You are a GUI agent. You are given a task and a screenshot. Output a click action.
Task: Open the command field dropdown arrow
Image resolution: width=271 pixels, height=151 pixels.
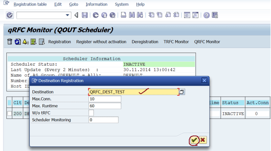[x=67, y=15]
